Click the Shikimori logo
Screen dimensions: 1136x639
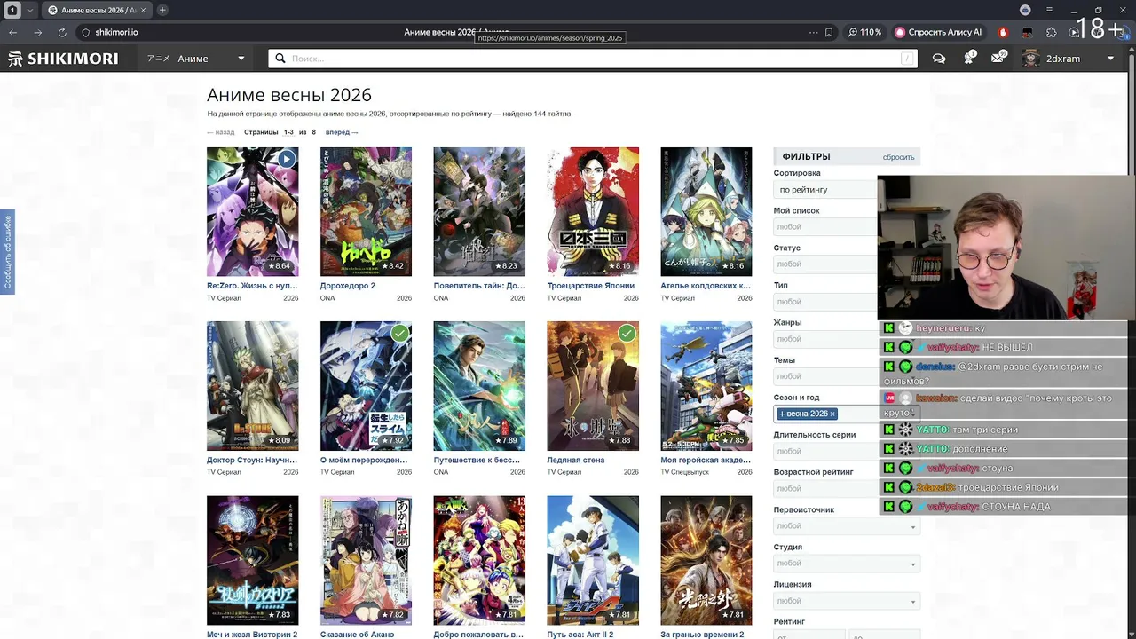62,59
